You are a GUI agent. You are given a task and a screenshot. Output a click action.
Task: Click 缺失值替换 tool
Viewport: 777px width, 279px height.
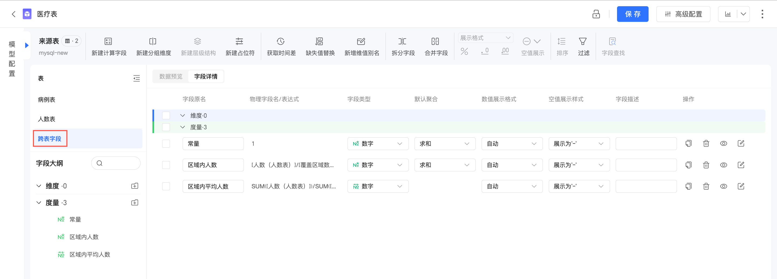pyautogui.click(x=320, y=47)
